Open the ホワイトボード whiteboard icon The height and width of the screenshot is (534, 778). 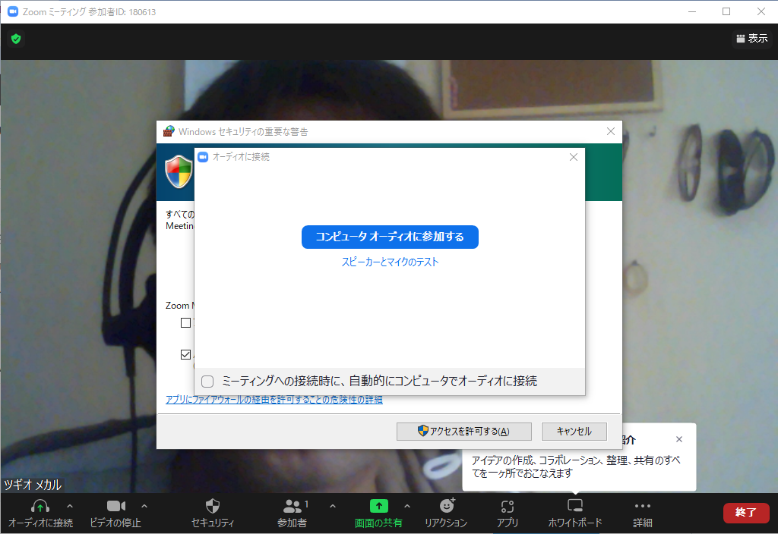575,506
